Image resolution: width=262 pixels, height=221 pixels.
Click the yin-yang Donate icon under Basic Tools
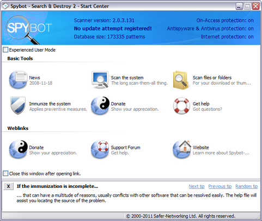coord(100,106)
